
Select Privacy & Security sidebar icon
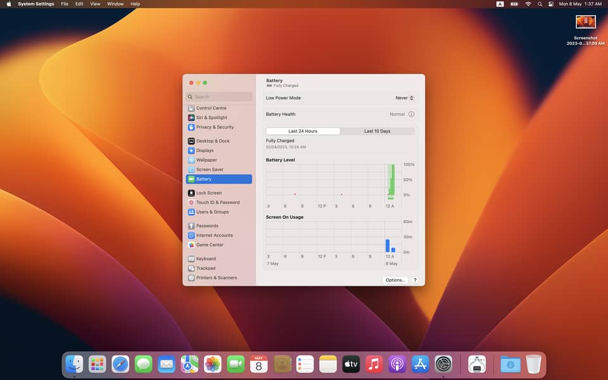pos(191,127)
